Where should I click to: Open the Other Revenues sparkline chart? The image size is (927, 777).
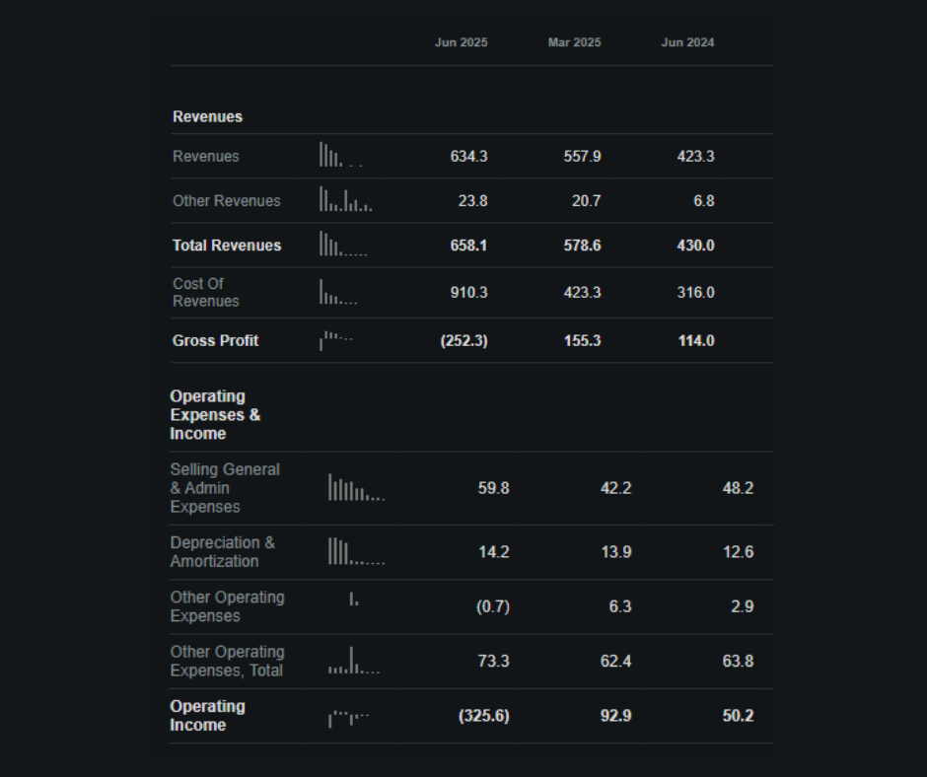pyautogui.click(x=346, y=199)
